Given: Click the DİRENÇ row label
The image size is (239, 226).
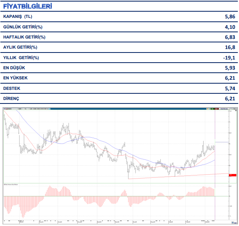Looking at the screenshot, I should coord(11,98).
